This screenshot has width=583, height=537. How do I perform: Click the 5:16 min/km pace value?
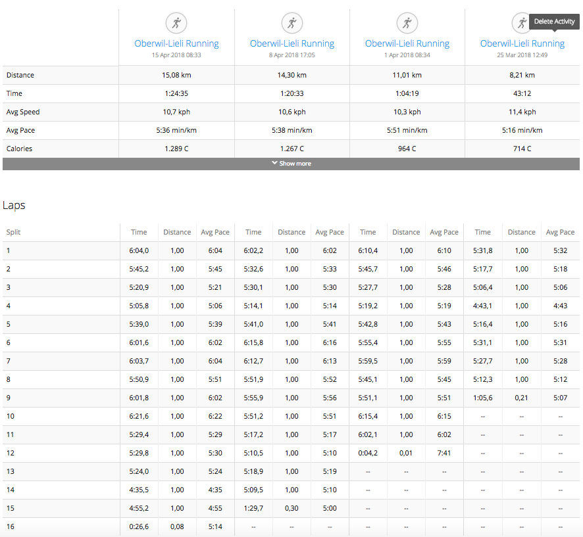[x=522, y=130]
